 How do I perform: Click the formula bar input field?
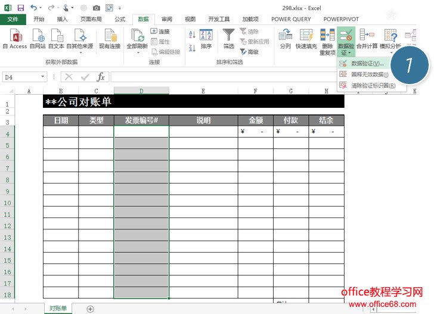224,77
